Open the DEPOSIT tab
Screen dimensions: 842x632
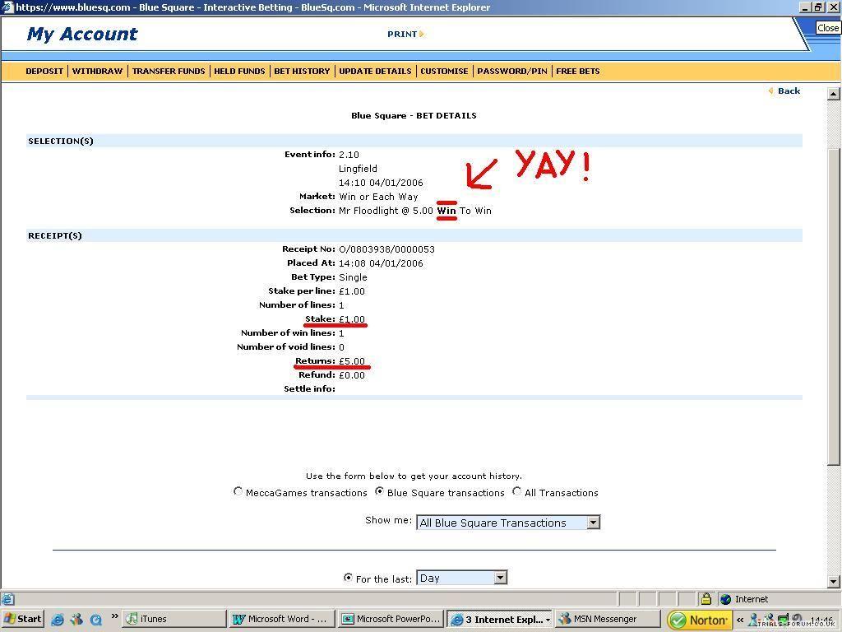[x=44, y=71]
